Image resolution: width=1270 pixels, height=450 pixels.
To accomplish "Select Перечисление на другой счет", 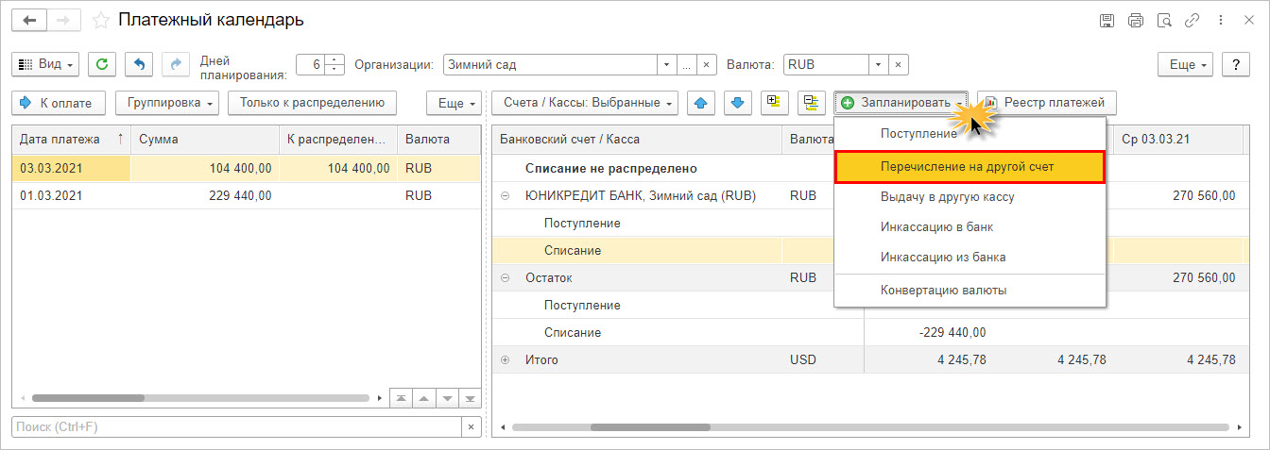I will point(970,166).
